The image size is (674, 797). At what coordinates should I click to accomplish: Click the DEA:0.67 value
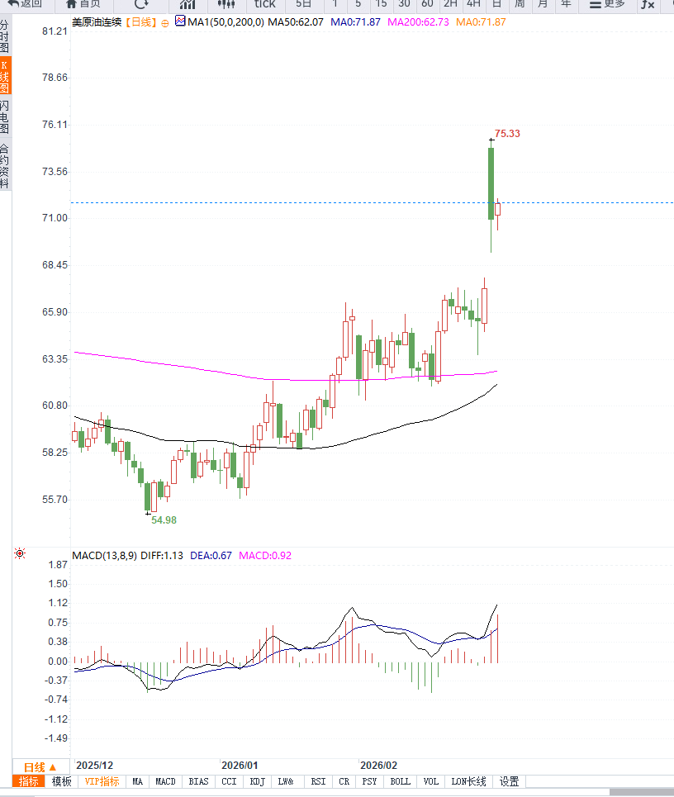[211, 556]
